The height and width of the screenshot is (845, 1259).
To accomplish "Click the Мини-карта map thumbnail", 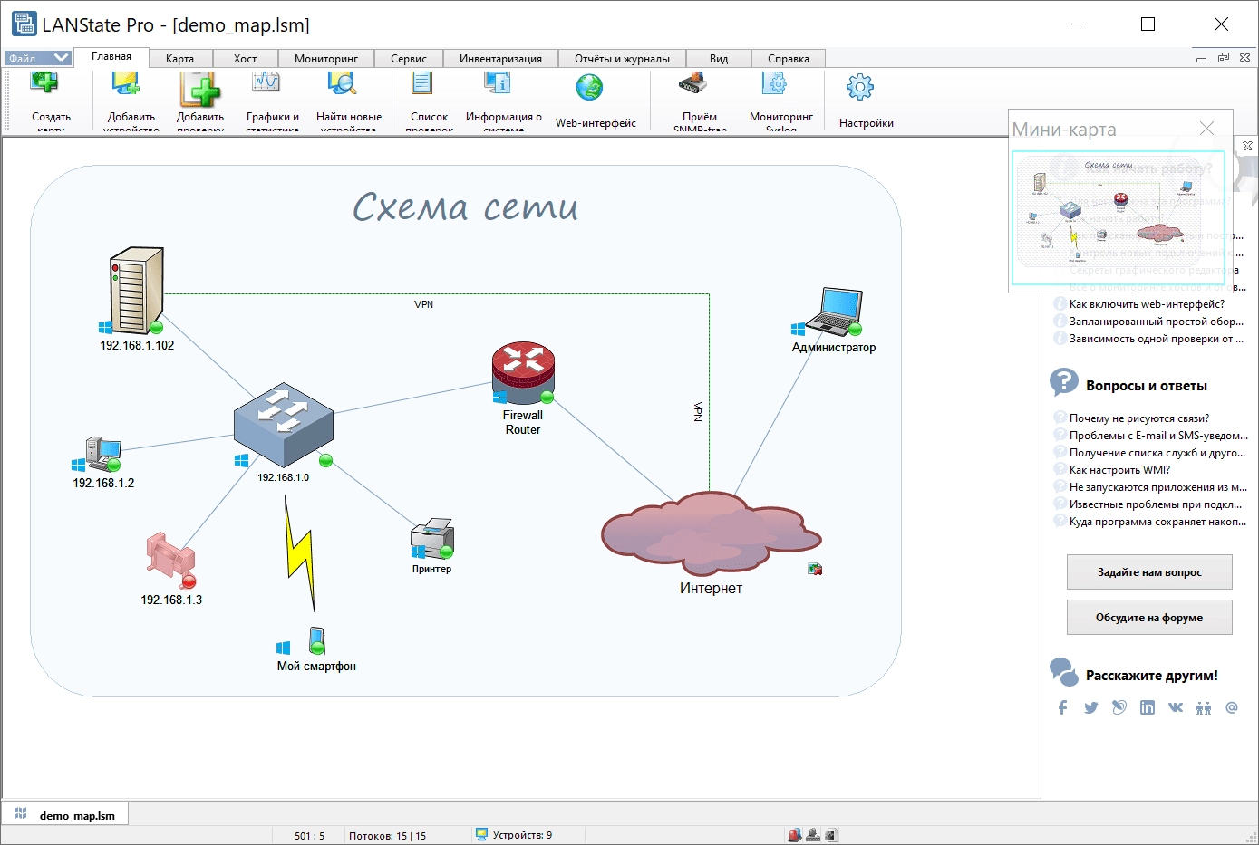I will coord(1119,217).
